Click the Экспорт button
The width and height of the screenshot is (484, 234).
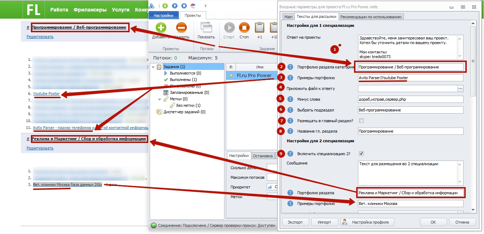295,222
